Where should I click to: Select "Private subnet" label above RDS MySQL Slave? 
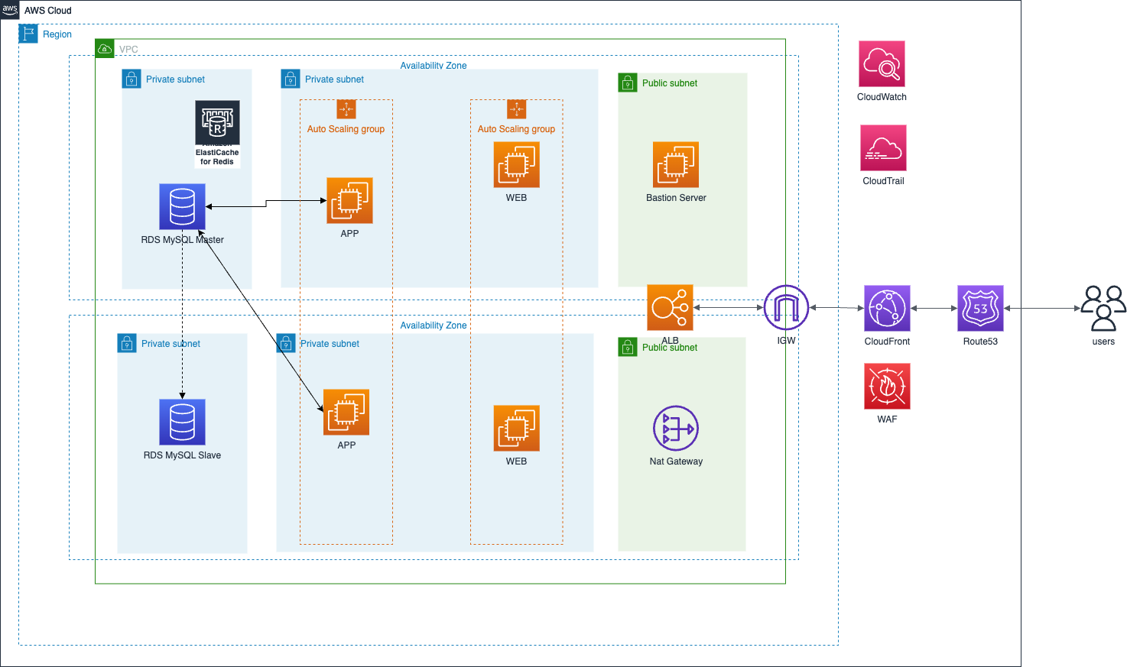click(x=171, y=344)
